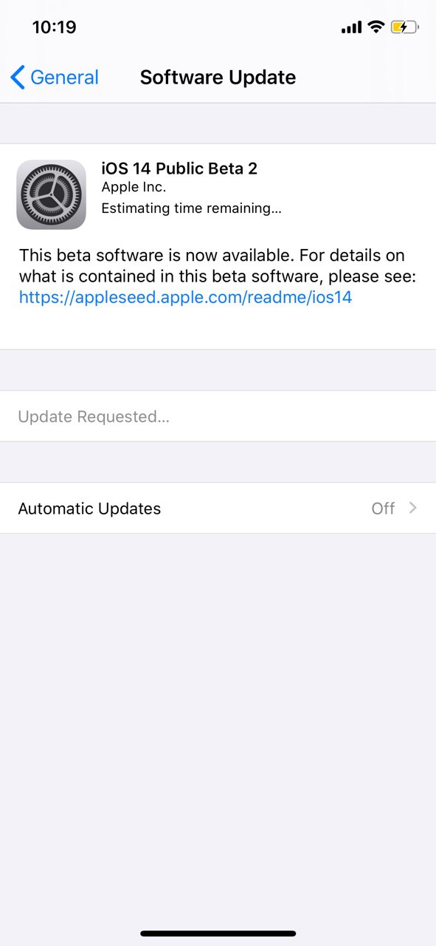Tap the Settings gear app icon
436x946 pixels.
tap(51, 194)
